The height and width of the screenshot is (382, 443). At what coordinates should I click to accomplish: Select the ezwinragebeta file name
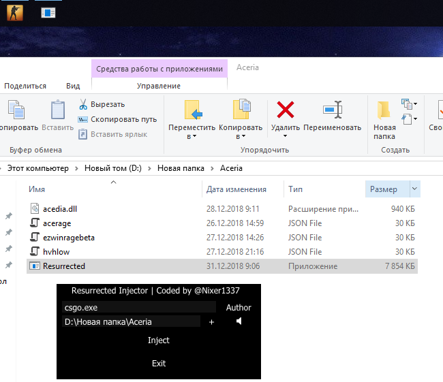[69, 238]
